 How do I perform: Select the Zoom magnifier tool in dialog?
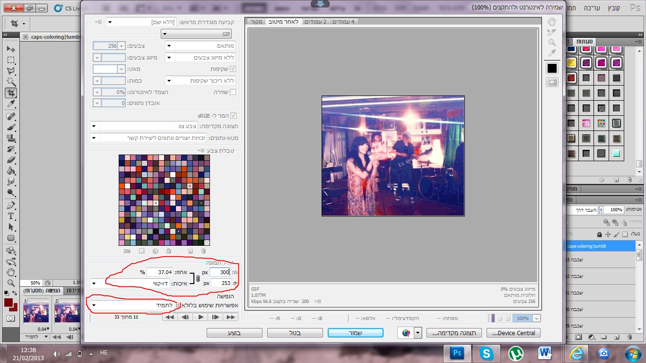tap(551, 43)
